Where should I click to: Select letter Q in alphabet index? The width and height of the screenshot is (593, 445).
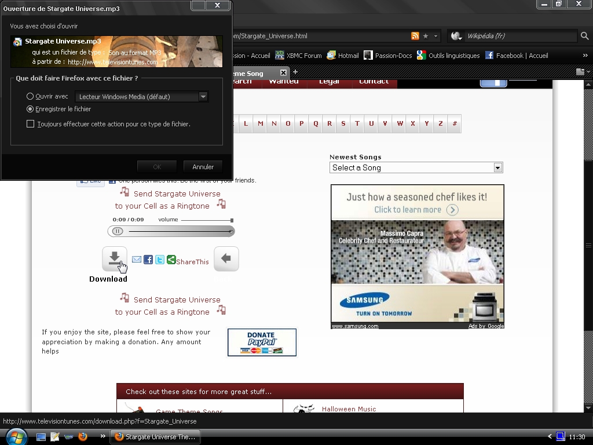coord(316,123)
